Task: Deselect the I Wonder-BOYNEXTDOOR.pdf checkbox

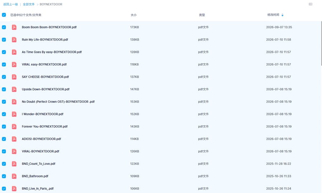Action: tap(4, 114)
